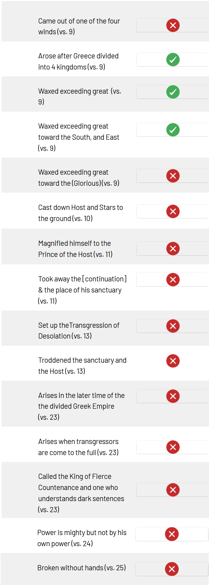
Task: Select the 'Broken without hands (vs. 25)' text
Action: click(x=82, y=568)
